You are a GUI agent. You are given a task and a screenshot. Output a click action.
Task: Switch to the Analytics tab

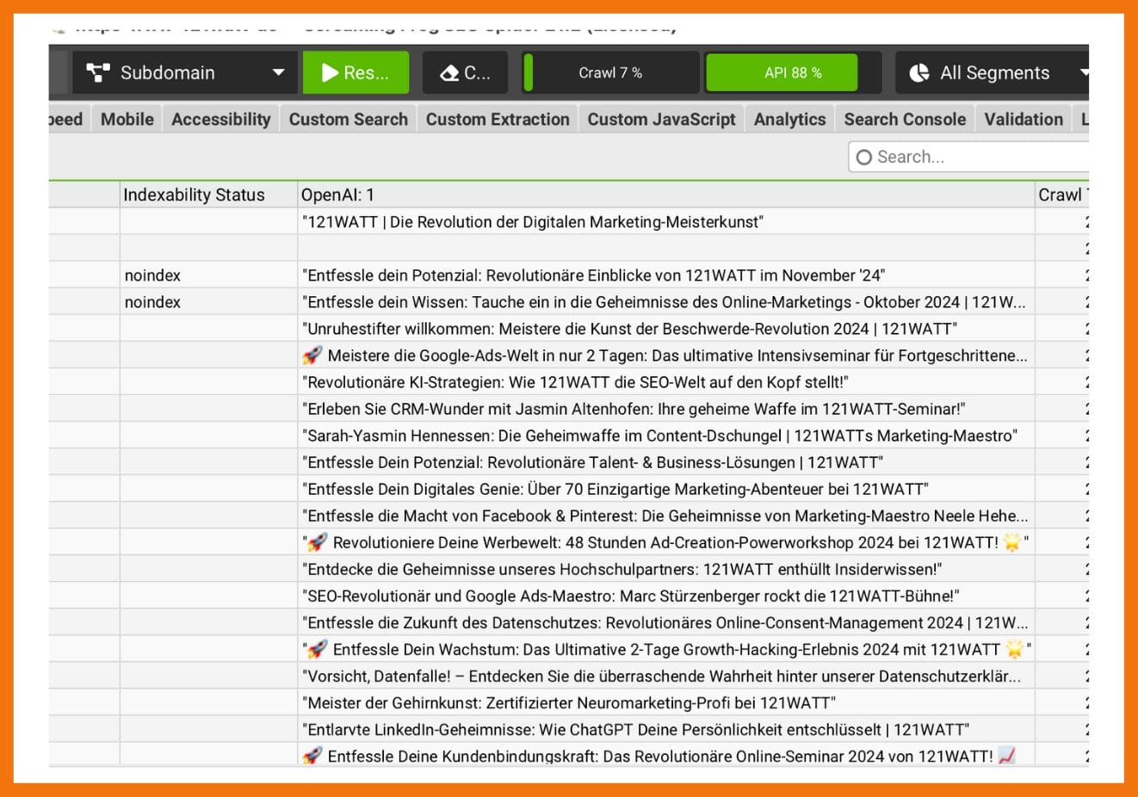[789, 120]
